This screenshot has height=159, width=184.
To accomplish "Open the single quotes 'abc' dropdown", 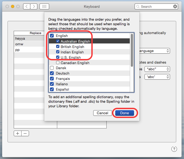I will (x=157, y=77).
